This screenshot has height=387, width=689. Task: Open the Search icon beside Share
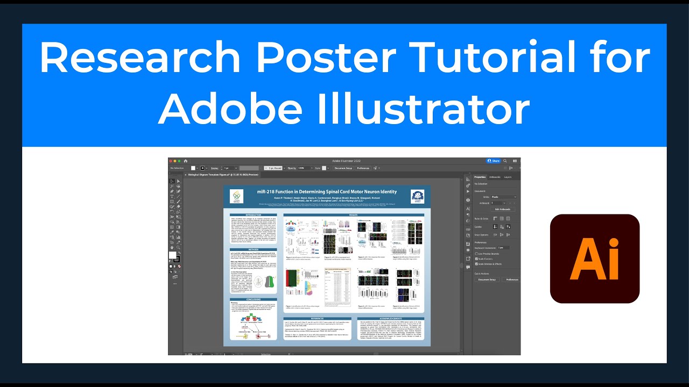505,161
